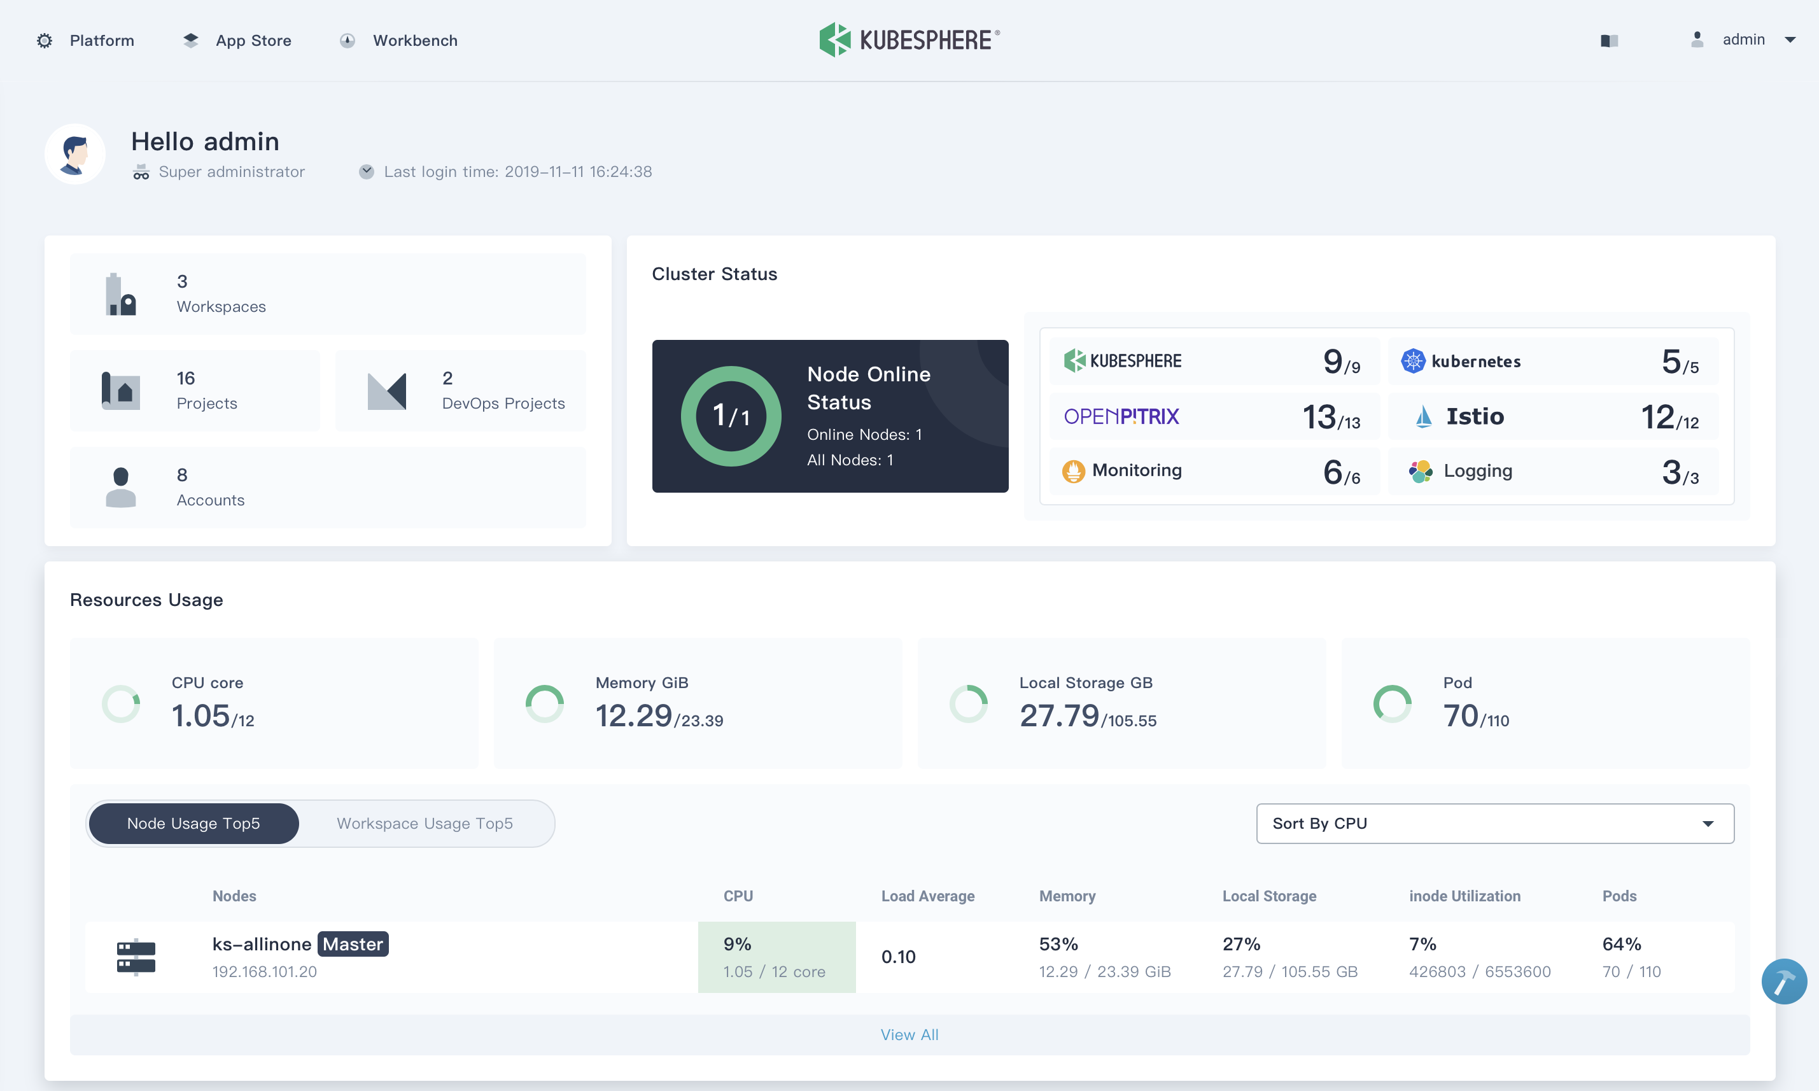Expand the admin account menu arrow

click(x=1792, y=39)
